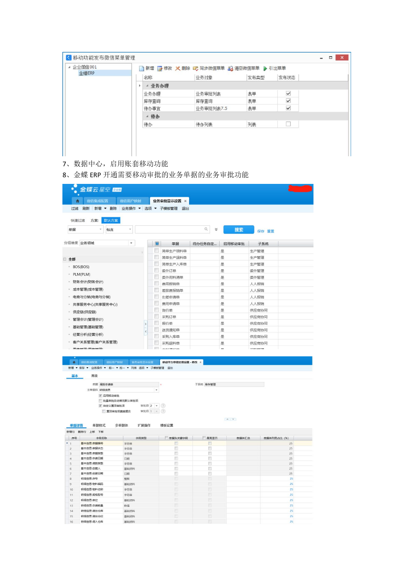Viewport: 414px width, 585px height.
Task: Switch to the 高级 tab
Action: point(94,375)
